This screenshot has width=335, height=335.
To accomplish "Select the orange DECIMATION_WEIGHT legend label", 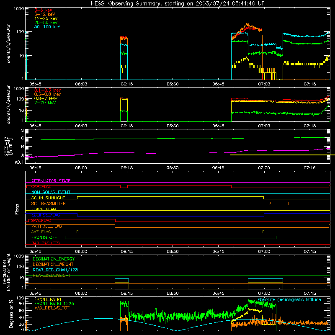I will tap(53, 264).
